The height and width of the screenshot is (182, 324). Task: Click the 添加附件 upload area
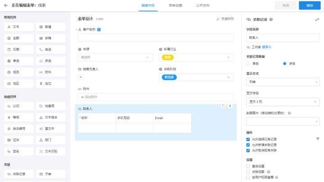pyautogui.click(x=156, y=97)
